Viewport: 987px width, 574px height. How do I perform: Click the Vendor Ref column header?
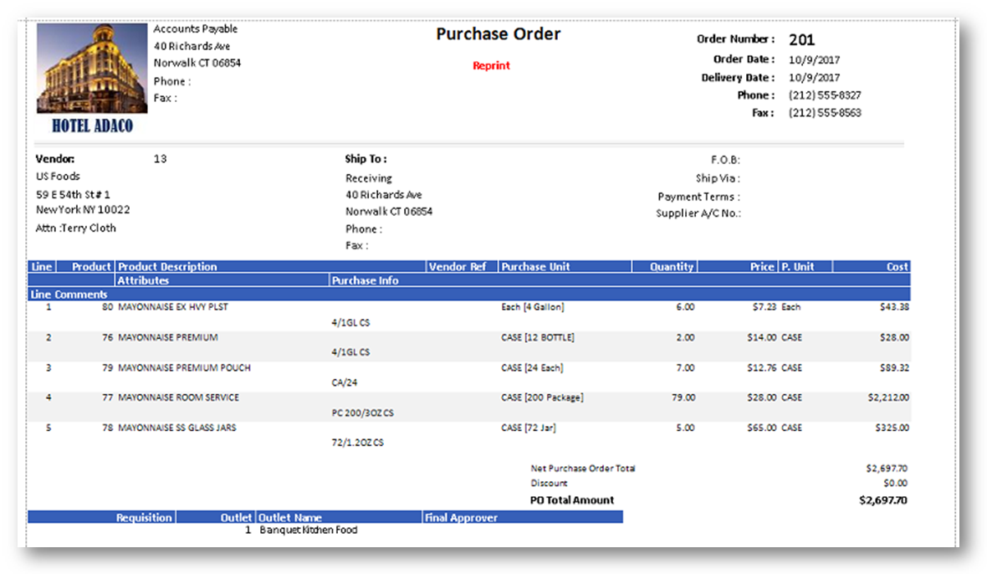point(457,267)
